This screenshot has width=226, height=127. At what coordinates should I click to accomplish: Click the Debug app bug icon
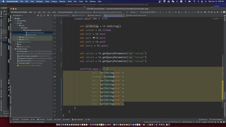(x=169, y=12)
